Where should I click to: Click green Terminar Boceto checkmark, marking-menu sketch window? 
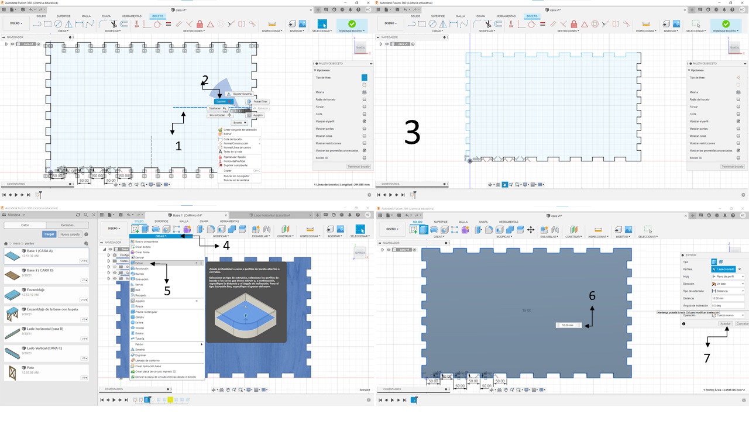pyautogui.click(x=352, y=24)
